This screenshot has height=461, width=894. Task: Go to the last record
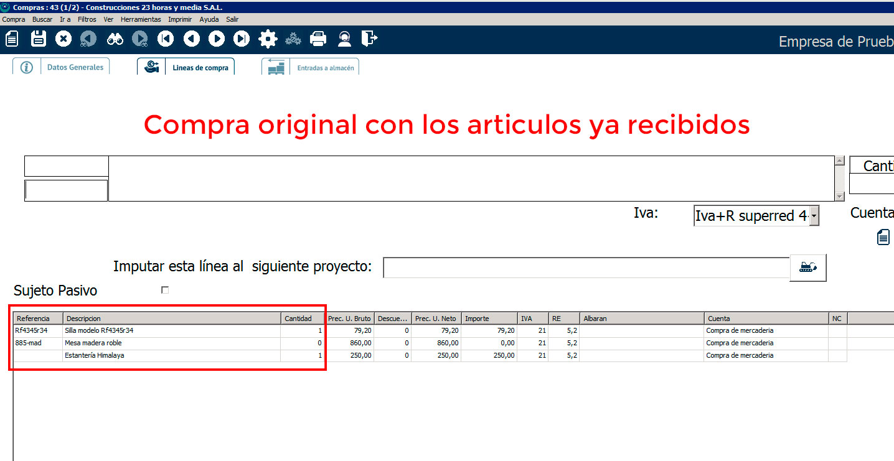242,39
